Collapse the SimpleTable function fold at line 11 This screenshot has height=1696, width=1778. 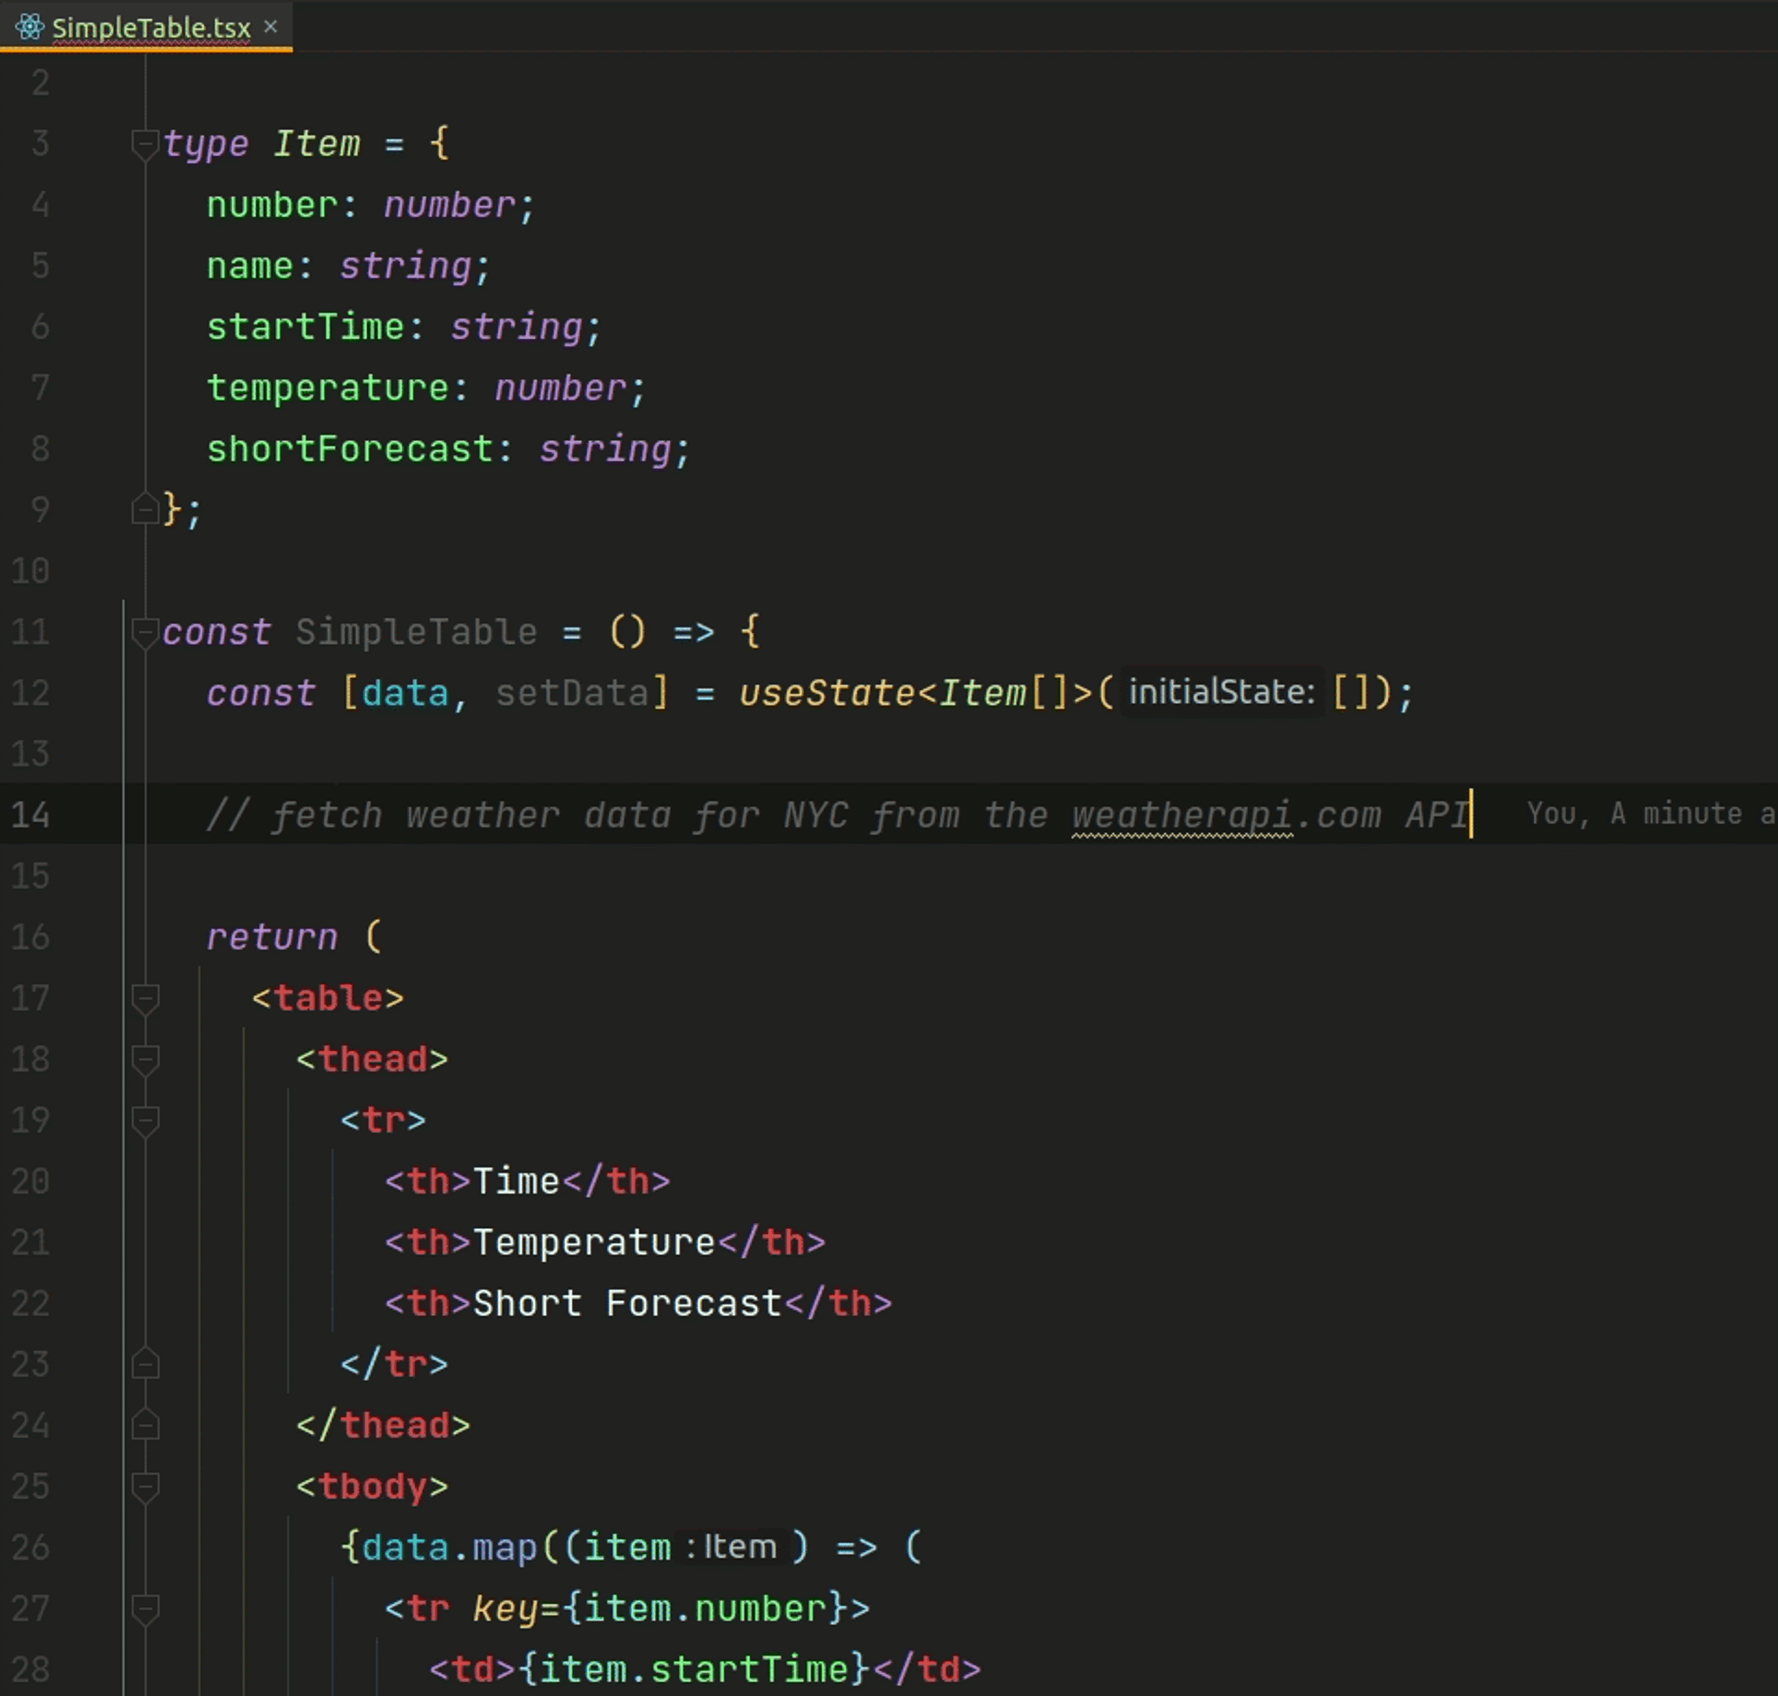click(x=145, y=631)
